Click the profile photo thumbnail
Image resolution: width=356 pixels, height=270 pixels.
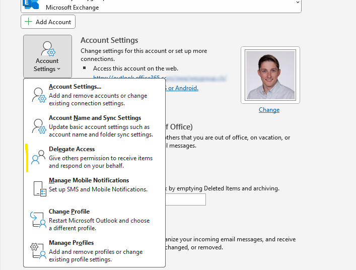point(270,76)
